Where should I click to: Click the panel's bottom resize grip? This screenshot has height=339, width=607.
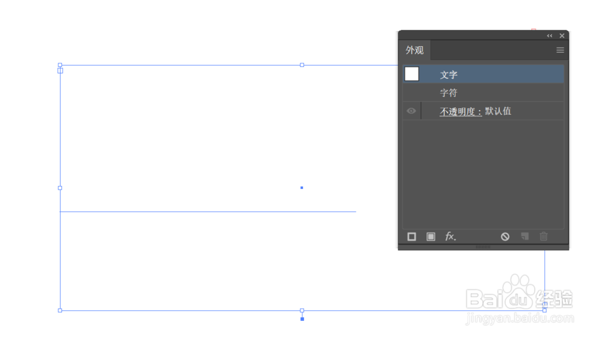483,247
